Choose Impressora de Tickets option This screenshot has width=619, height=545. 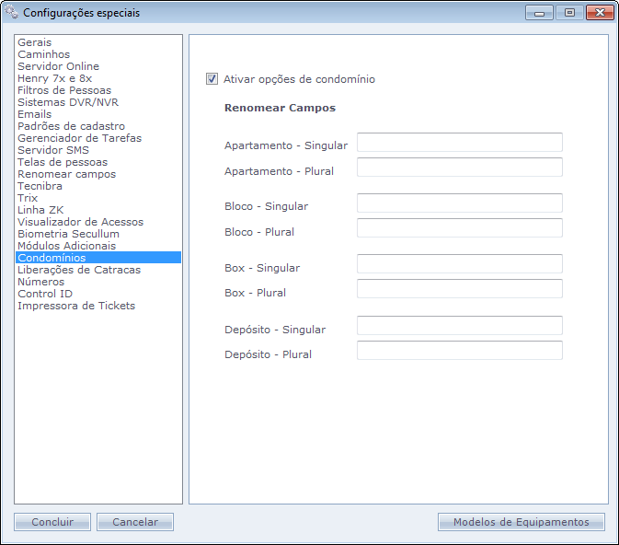tap(76, 306)
